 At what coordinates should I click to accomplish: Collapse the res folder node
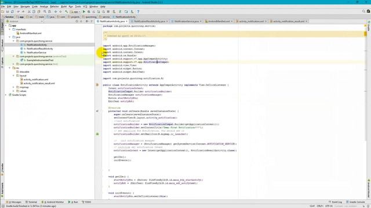click(10, 68)
